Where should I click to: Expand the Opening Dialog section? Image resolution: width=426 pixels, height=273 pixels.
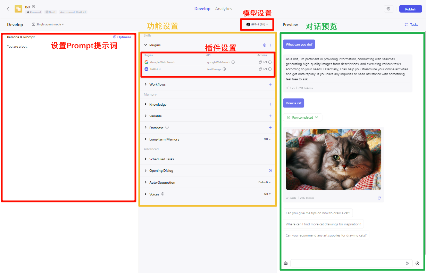(x=146, y=171)
